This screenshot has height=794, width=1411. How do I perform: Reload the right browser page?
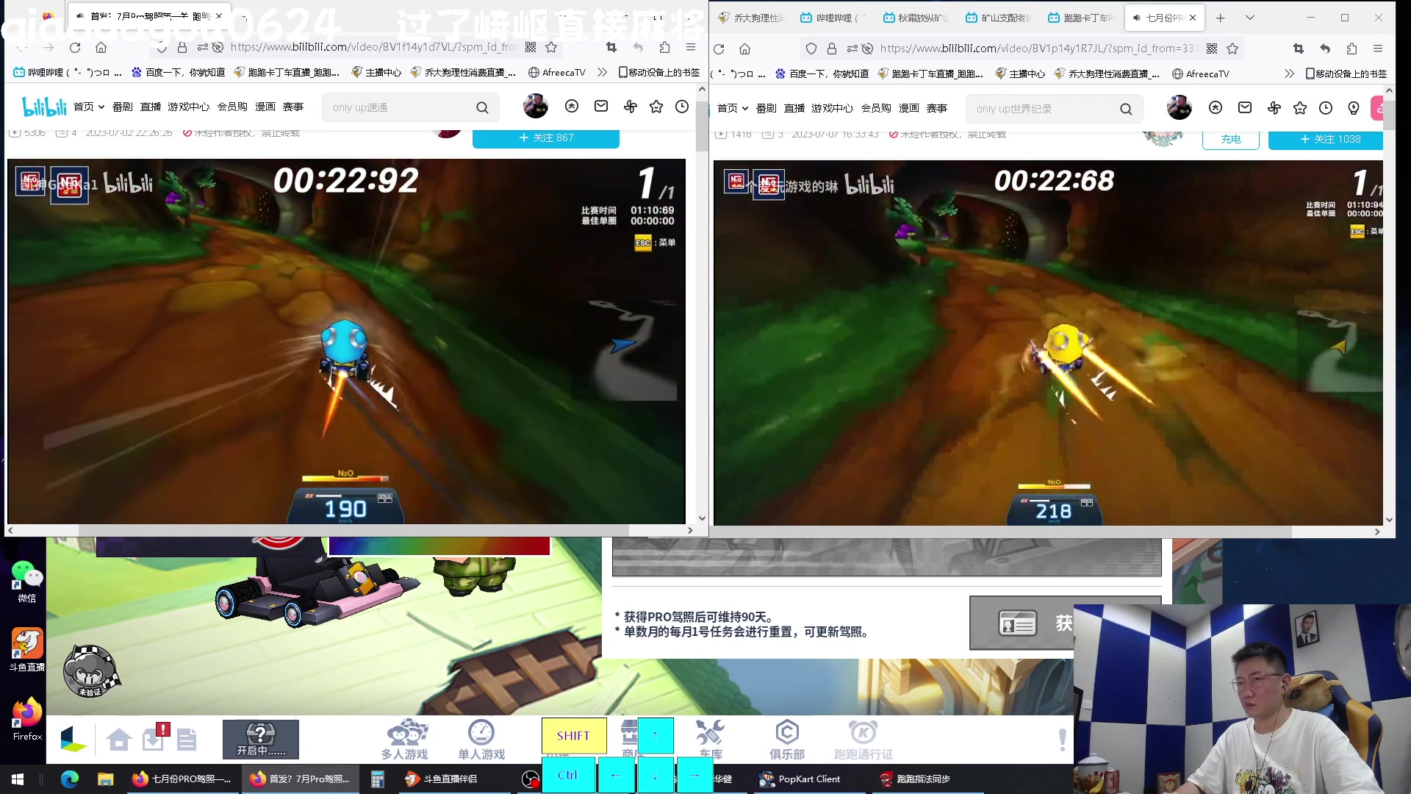click(x=719, y=49)
